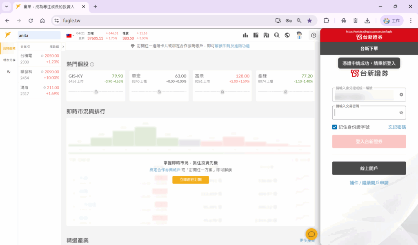This screenshot has width=418, height=245.
Task: Open Chrome tab search dropdown arrow
Action: (6, 7)
